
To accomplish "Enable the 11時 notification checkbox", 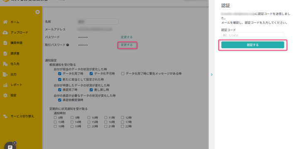I will pos(105,118).
